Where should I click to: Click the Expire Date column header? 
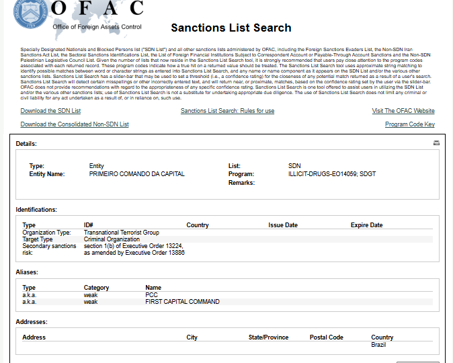coord(366,225)
